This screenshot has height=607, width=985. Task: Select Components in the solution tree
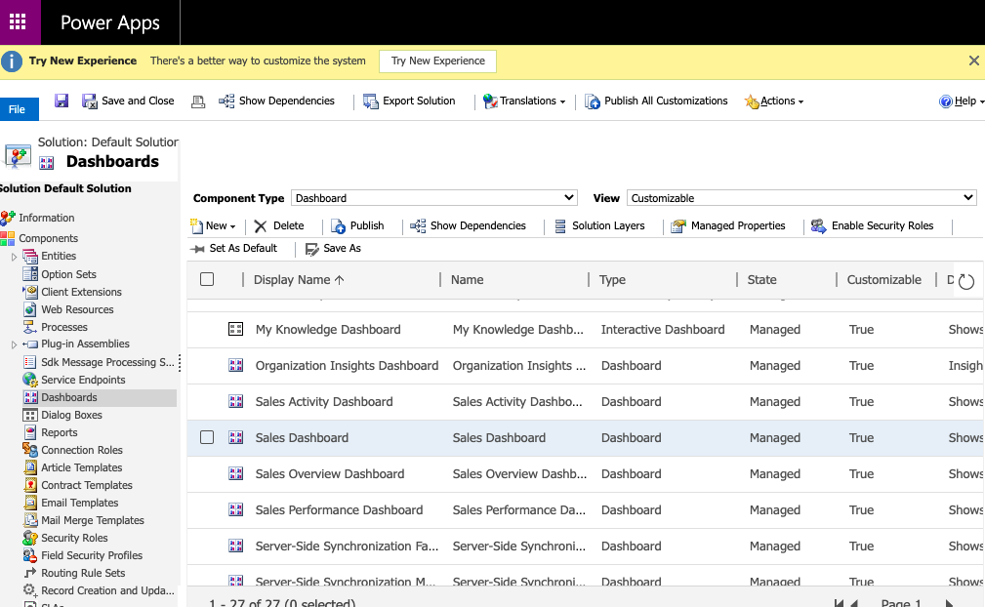[49, 238]
